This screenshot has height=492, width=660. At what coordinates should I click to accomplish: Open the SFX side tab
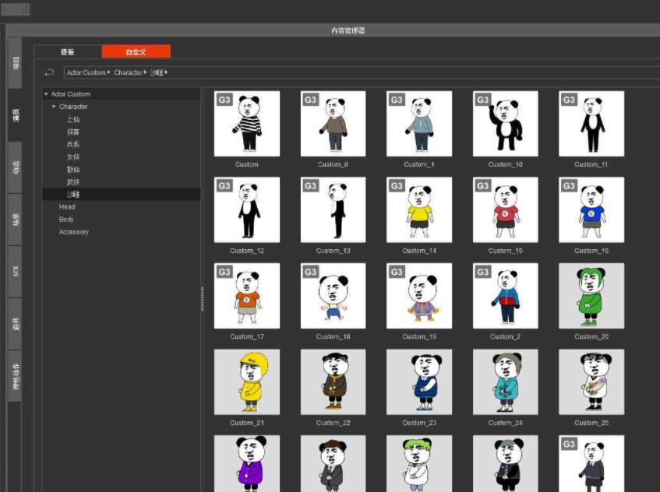pyautogui.click(x=16, y=271)
